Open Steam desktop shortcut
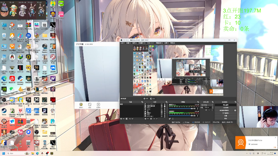278x156 pixels. [x=4, y=111]
